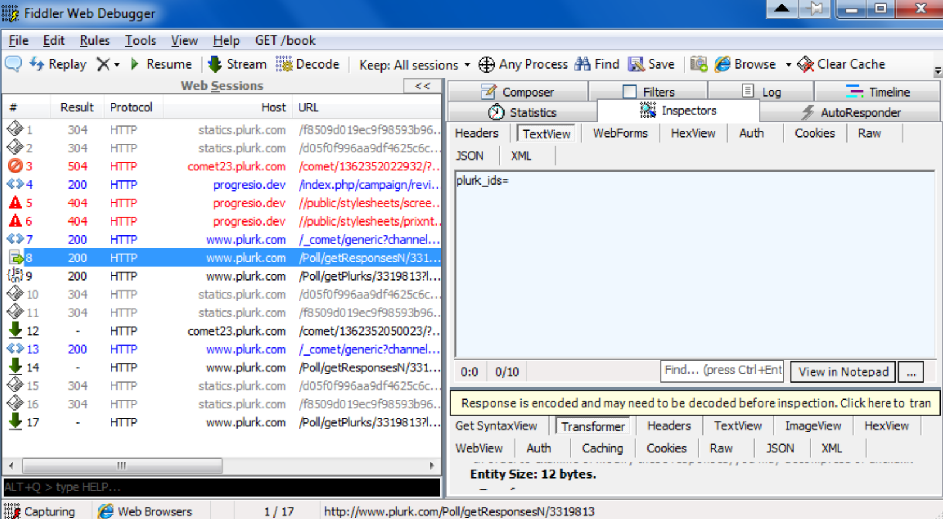Toggle the Decode option
Viewport: 943px width, 519px height.
tap(308, 64)
